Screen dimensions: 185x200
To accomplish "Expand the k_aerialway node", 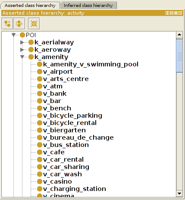I will tap(22, 42).
